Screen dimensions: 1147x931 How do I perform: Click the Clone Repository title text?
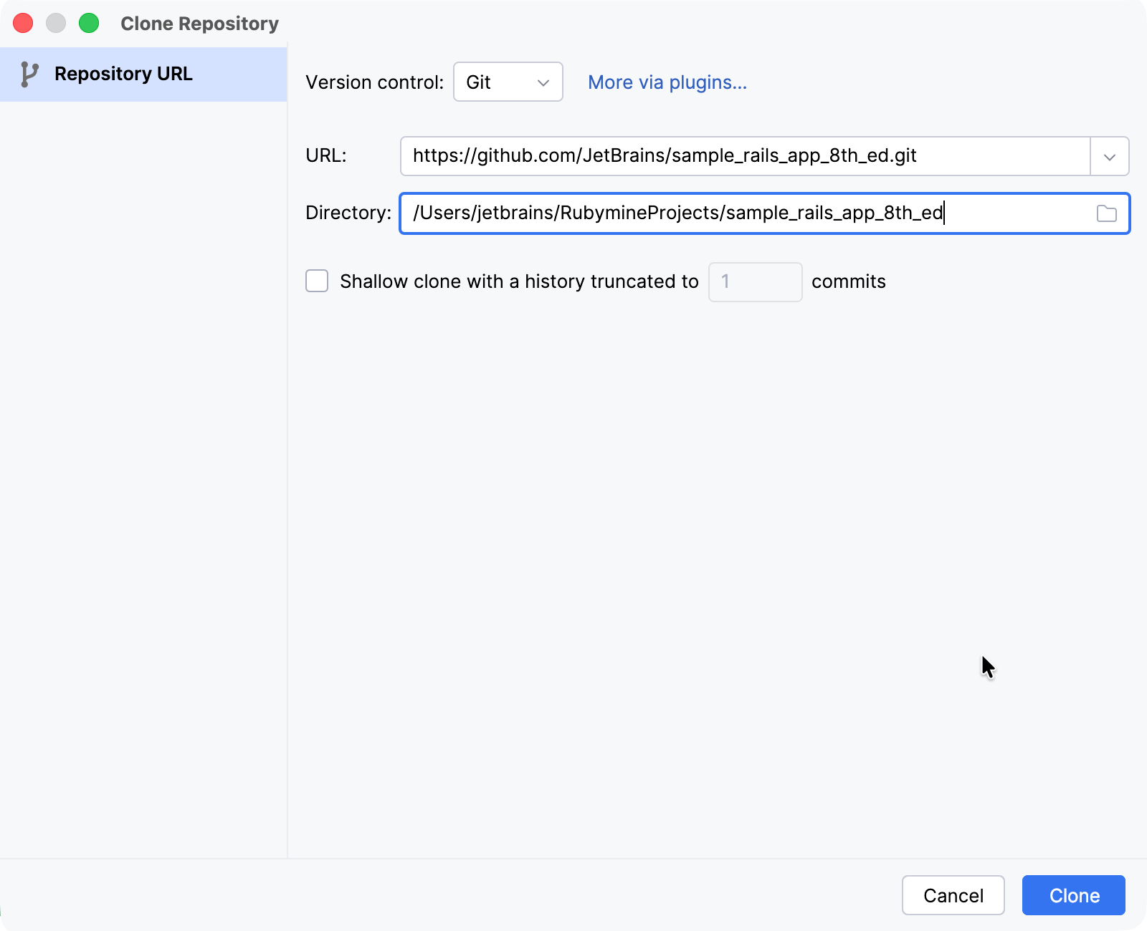tap(199, 24)
